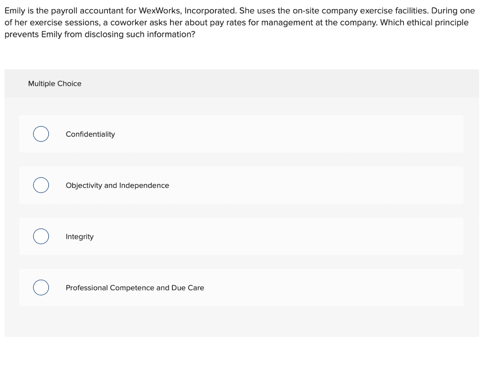Click the "Objectivity and Independence" answer label
489x373 pixels.
tap(117, 186)
